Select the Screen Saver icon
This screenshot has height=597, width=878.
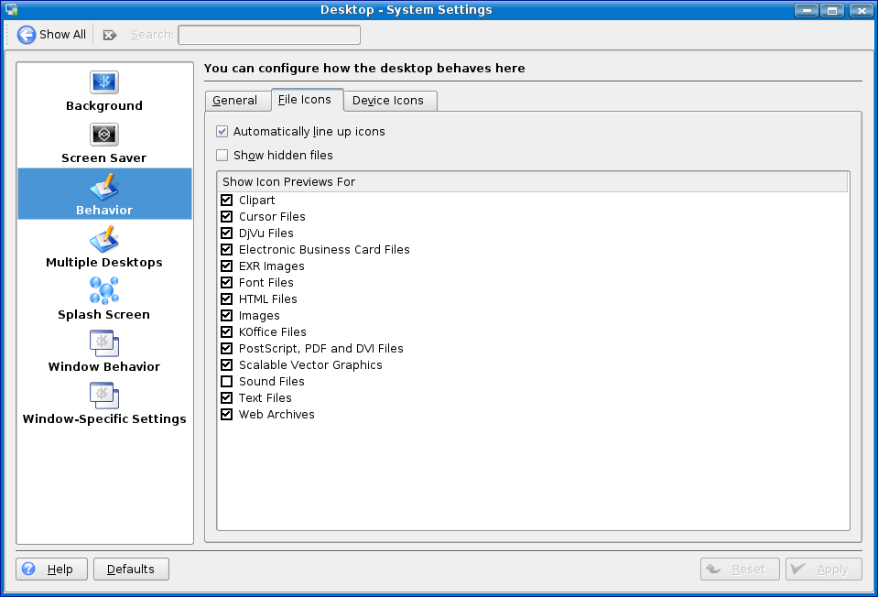pos(104,136)
